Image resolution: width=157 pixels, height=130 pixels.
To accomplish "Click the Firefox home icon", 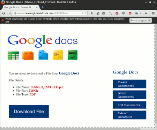I will [x=92, y=13].
